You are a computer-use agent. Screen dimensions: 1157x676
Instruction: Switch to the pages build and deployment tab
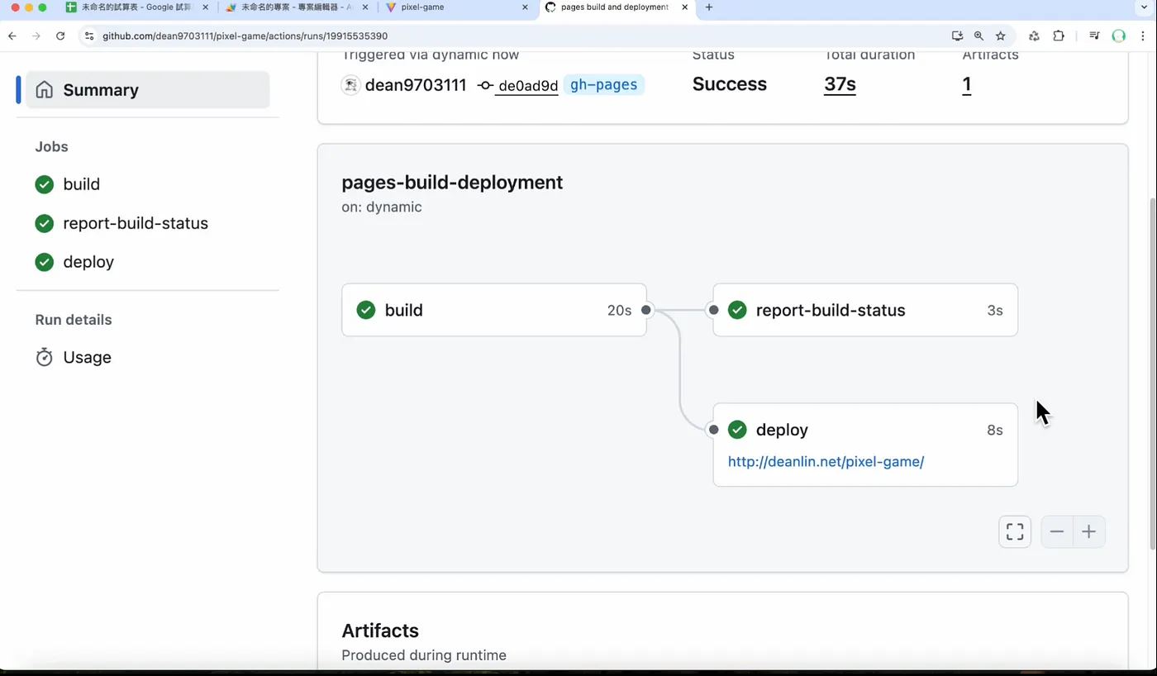[617, 7]
